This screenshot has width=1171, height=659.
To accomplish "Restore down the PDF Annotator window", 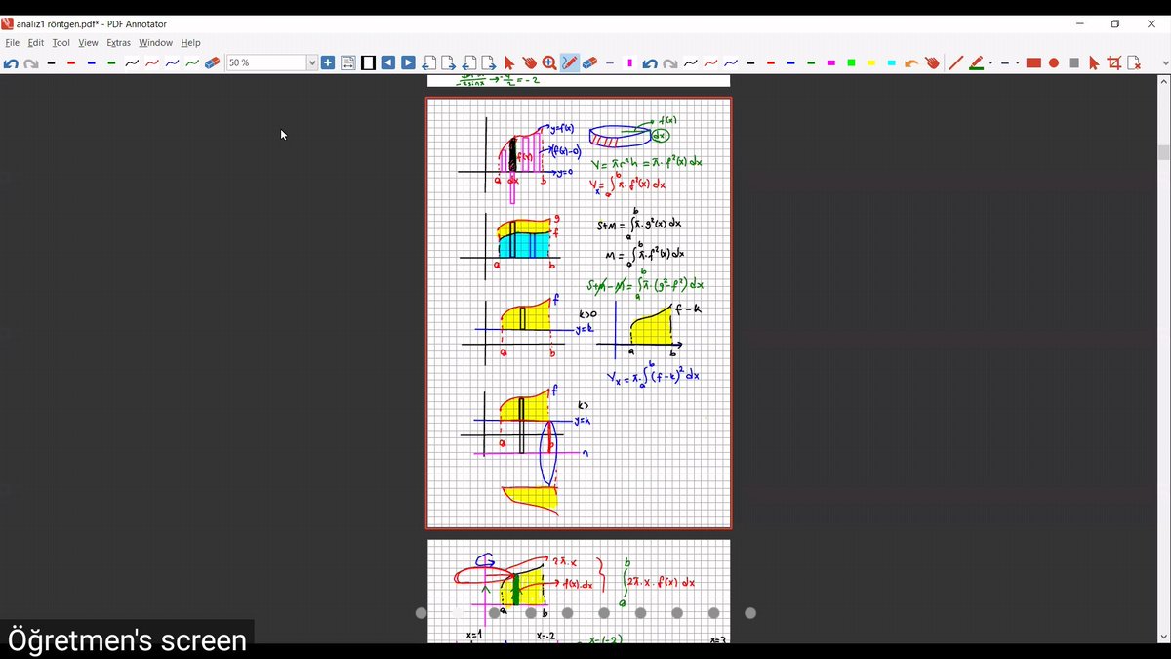I will pos(1115,23).
